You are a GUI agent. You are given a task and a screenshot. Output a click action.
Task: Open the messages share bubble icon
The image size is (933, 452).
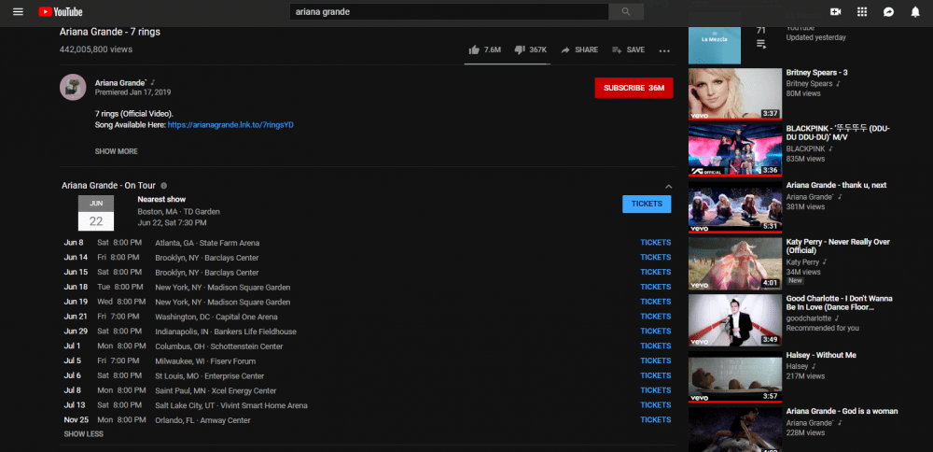click(888, 12)
